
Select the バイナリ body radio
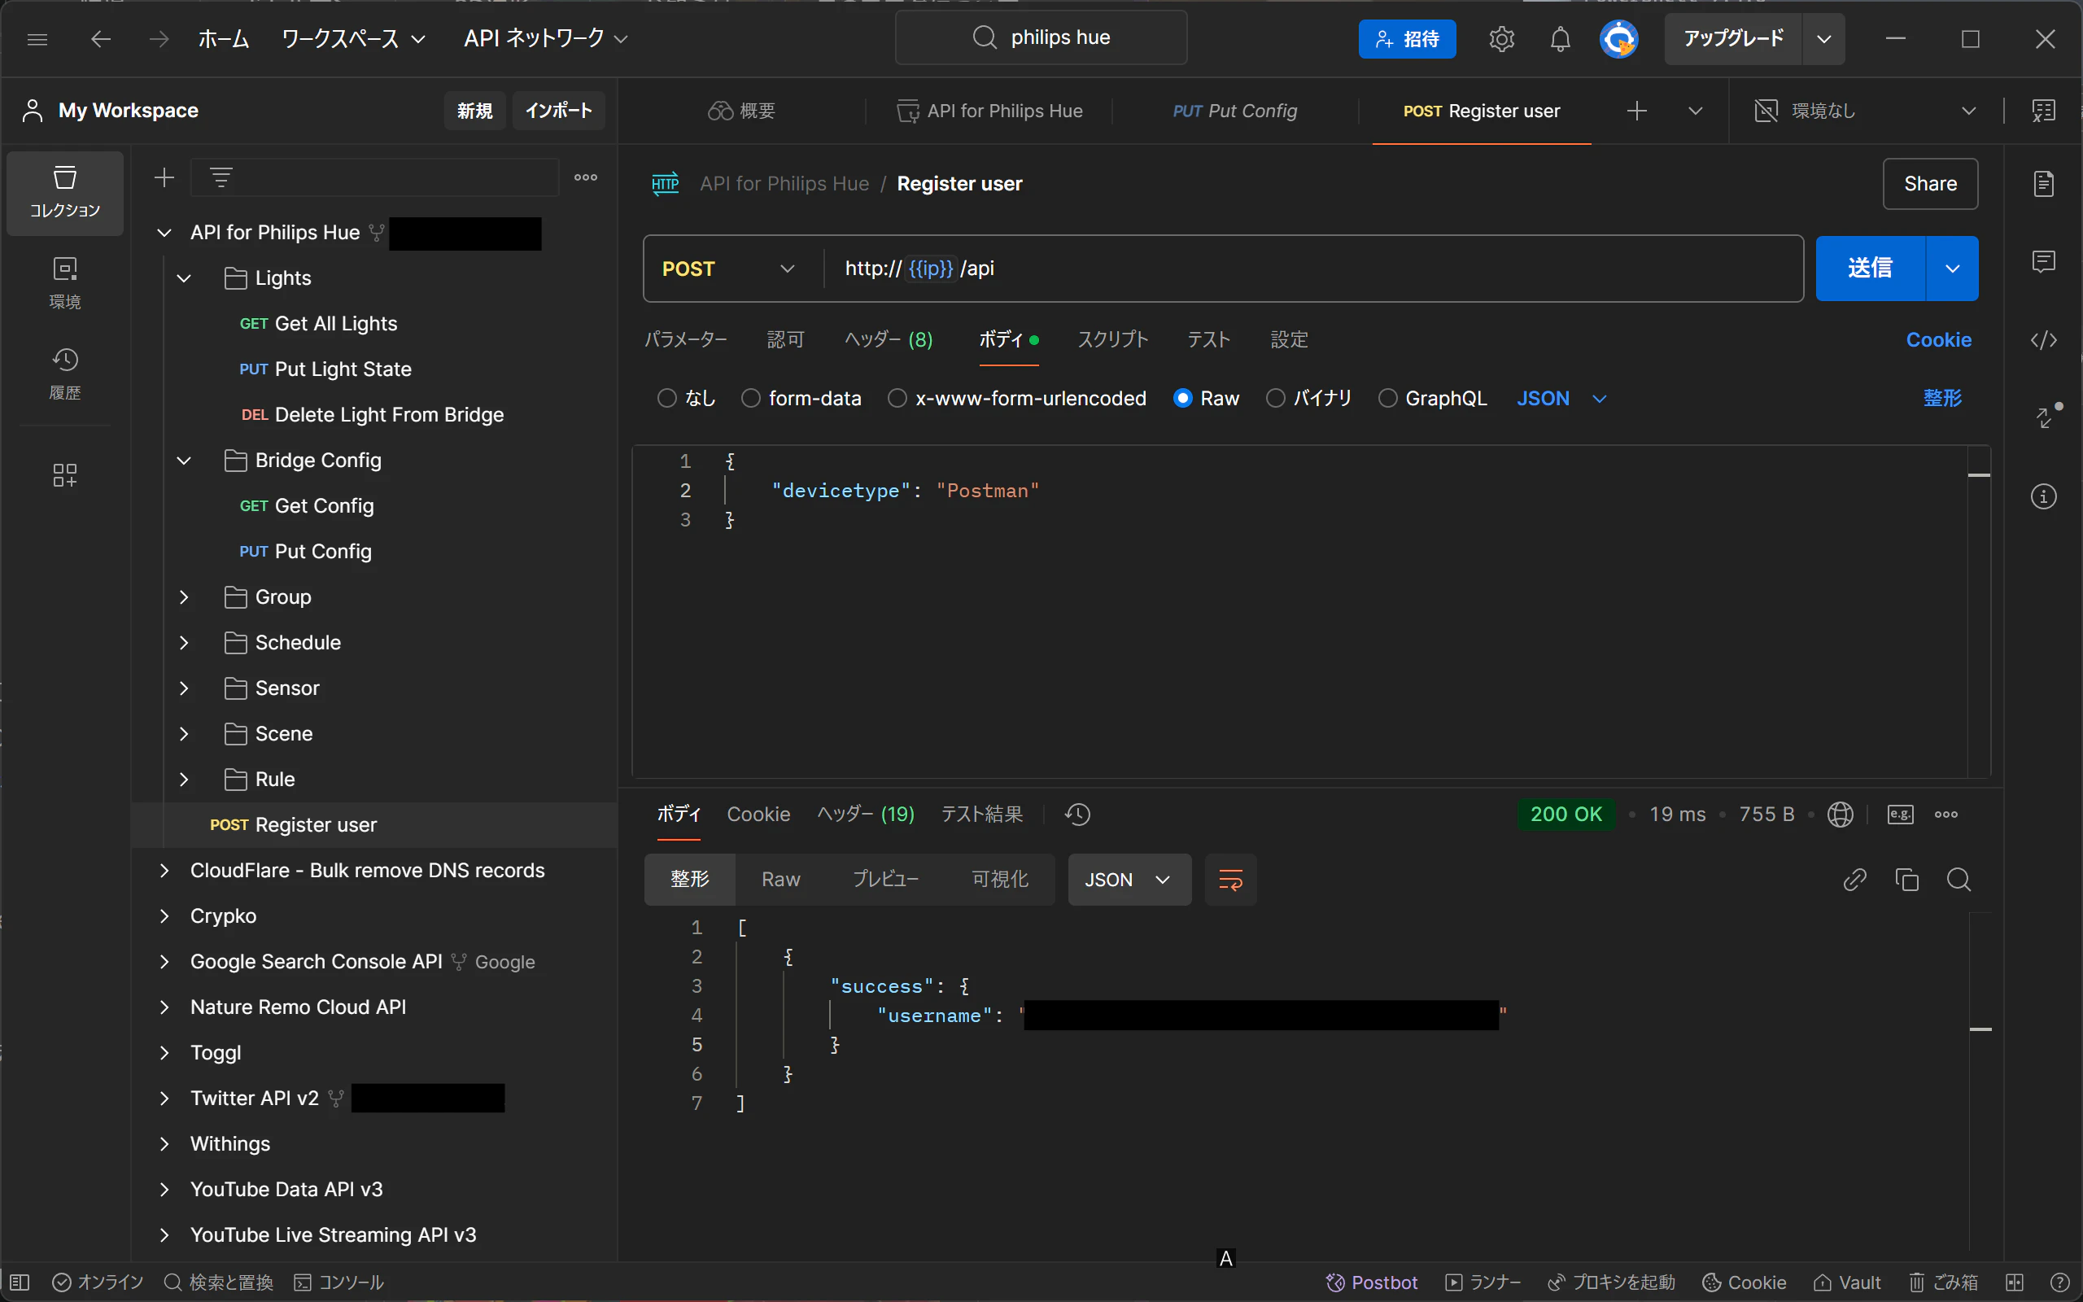coord(1276,398)
